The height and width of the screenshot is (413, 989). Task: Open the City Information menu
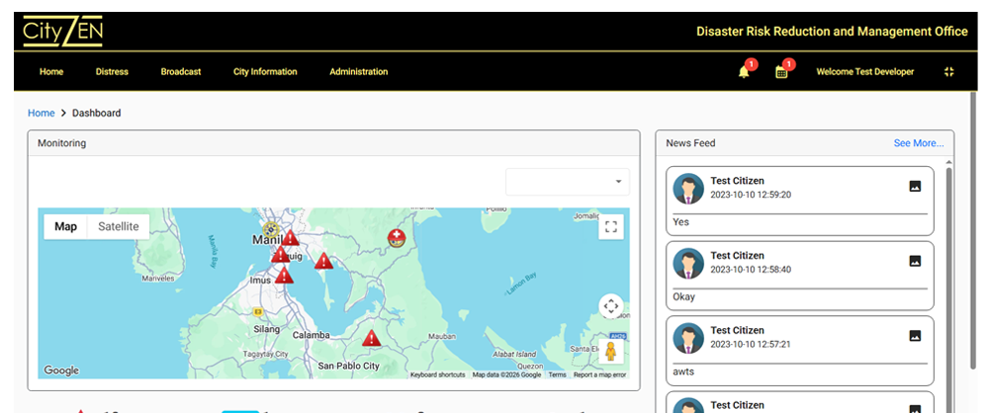point(265,72)
